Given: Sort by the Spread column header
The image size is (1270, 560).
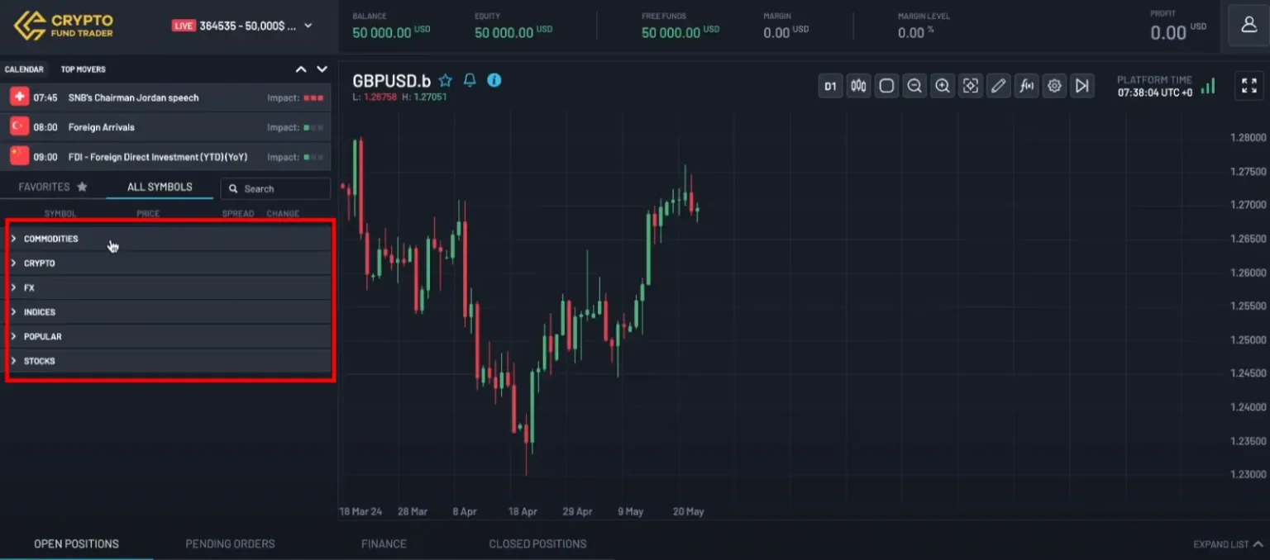Looking at the screenshot, I should pyautogui.click(x=238, y=214).
